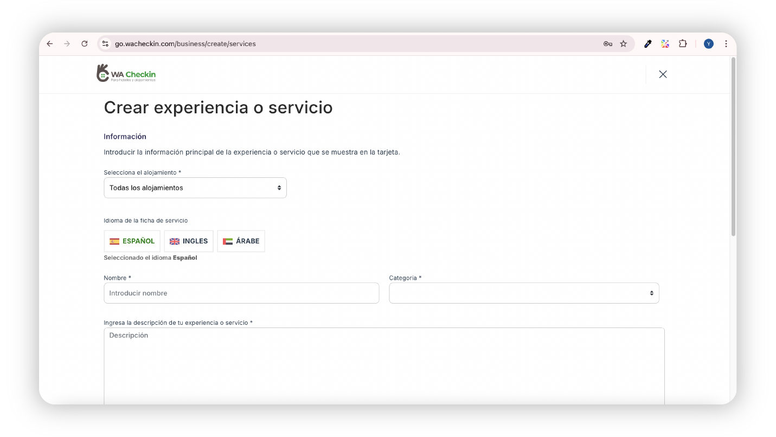Screen dimensions: 776x437
Task: Close the create service form with X
Action: (663, 74)
